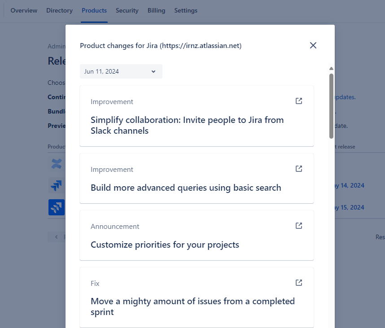The height and width of the screenshot is (328, 385).
Task: Click the Confluence product icon behind the dialog
Action: click(x=57, y=164)
